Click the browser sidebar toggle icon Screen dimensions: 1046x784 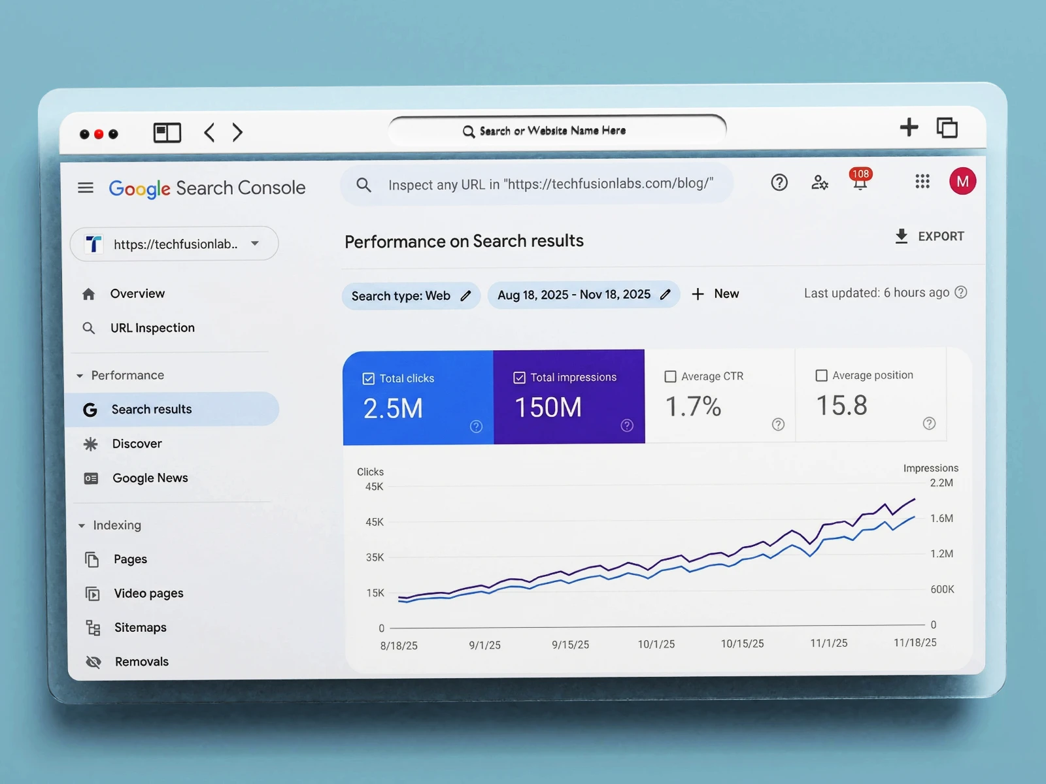point(167,133)
